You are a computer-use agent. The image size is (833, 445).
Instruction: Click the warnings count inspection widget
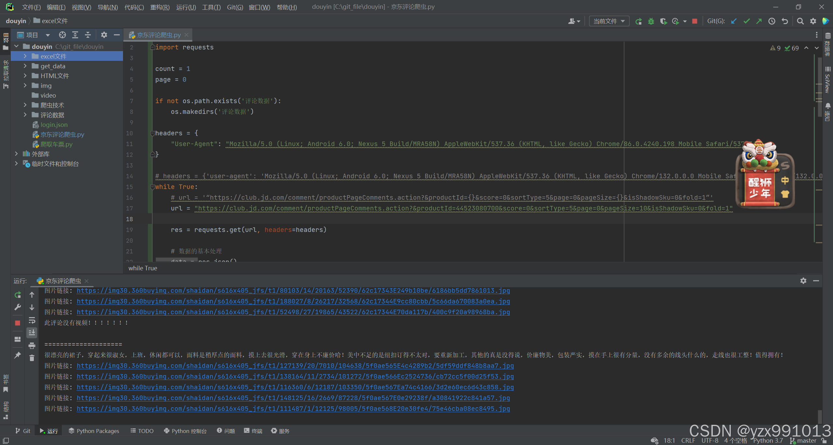pos(775,48)
